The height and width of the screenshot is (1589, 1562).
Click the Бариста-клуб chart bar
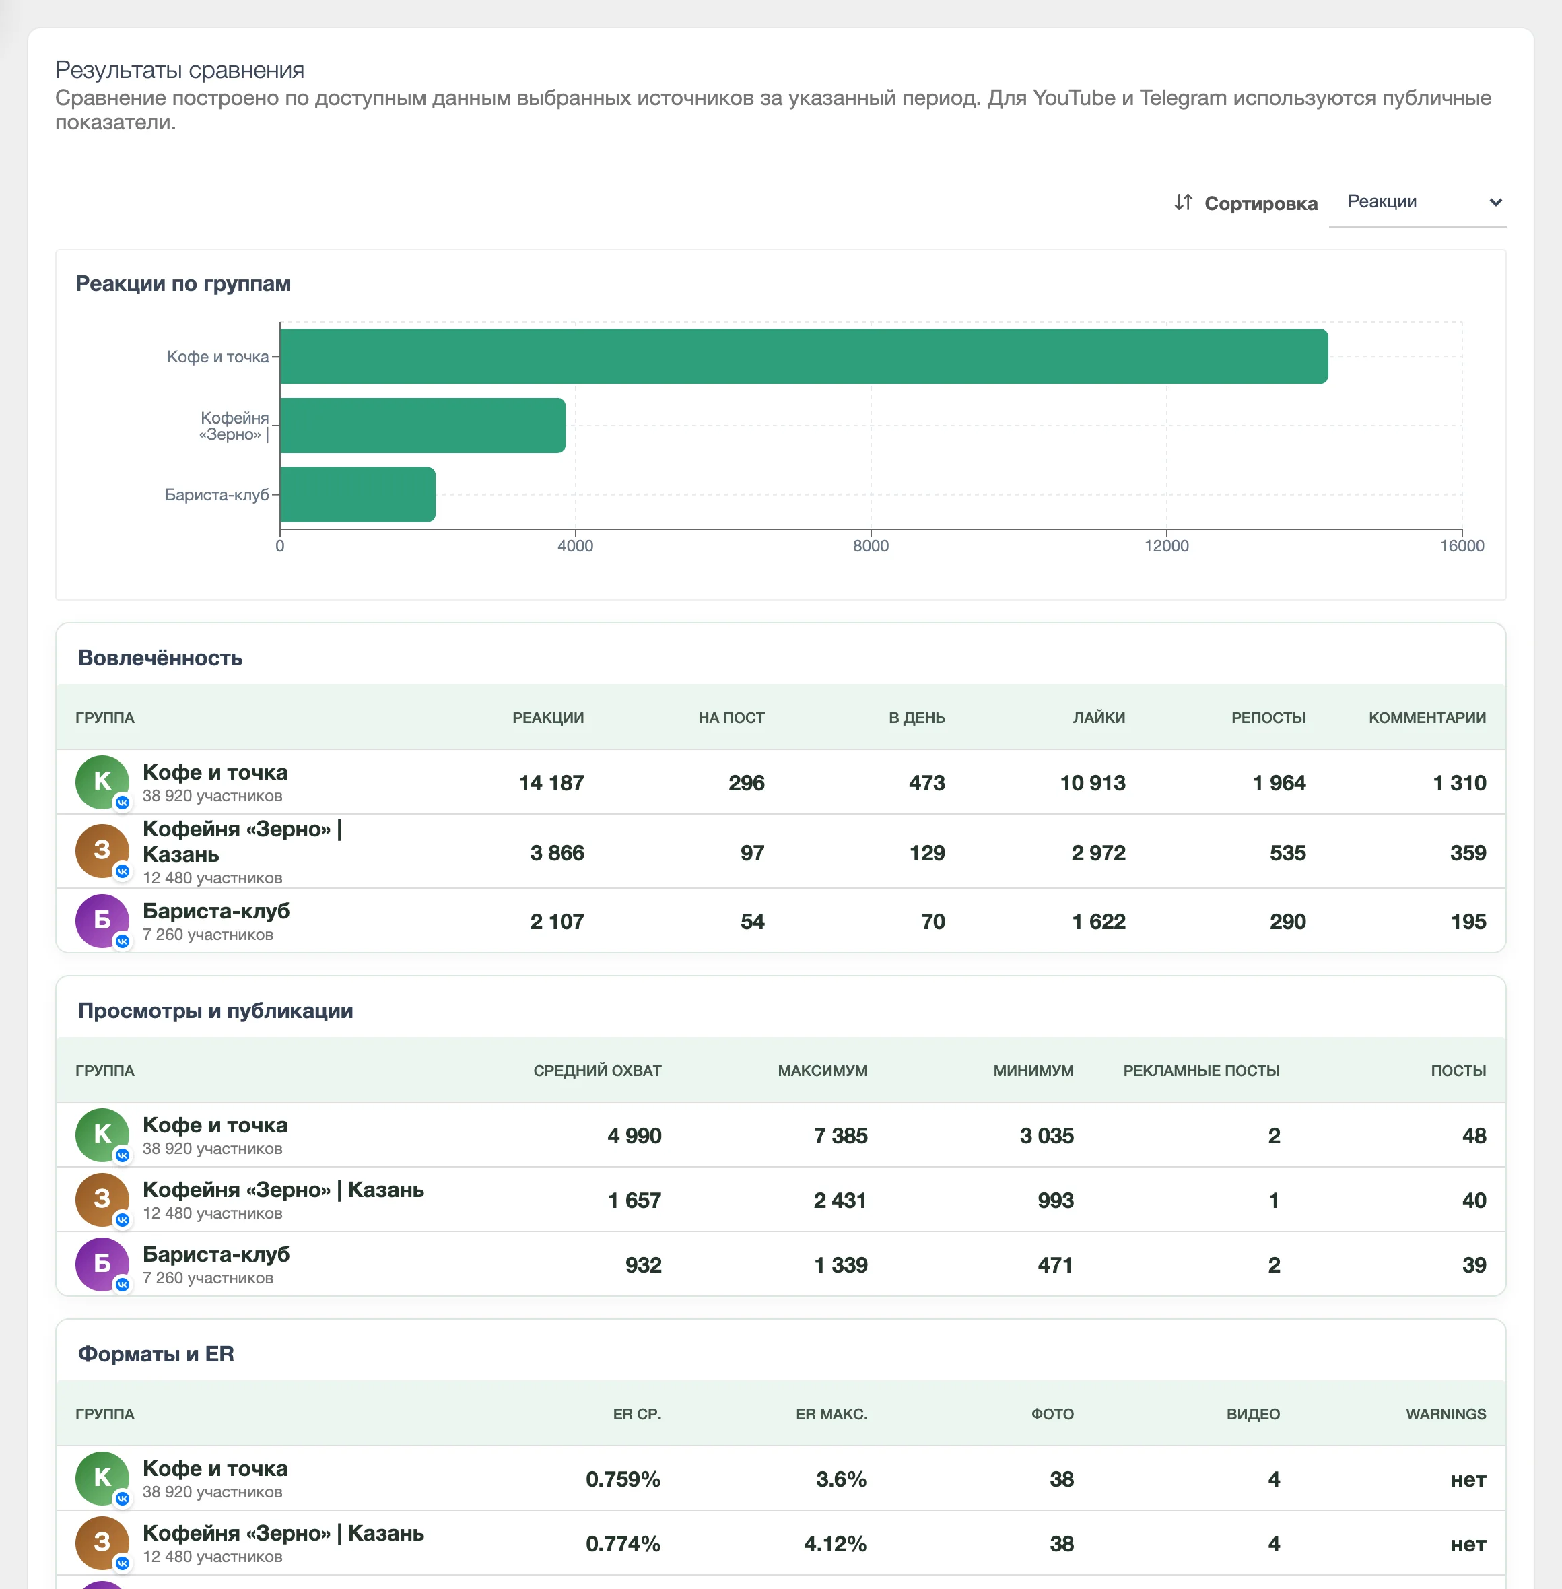[358, 494]
